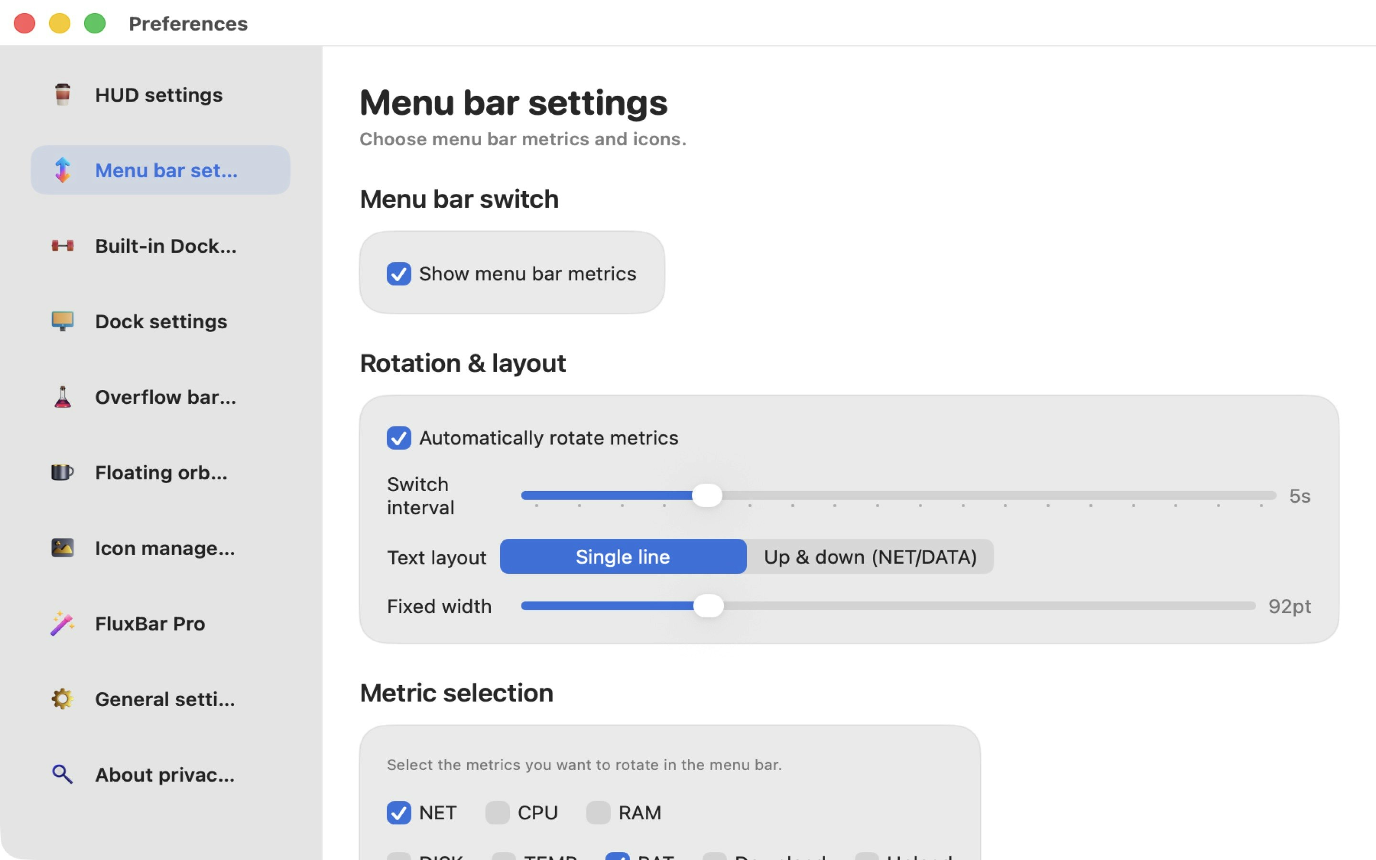The image size is (1376, 860).
Task: Disable Automatically rotate metrics checkbox
Action: [x=398, y=438]
